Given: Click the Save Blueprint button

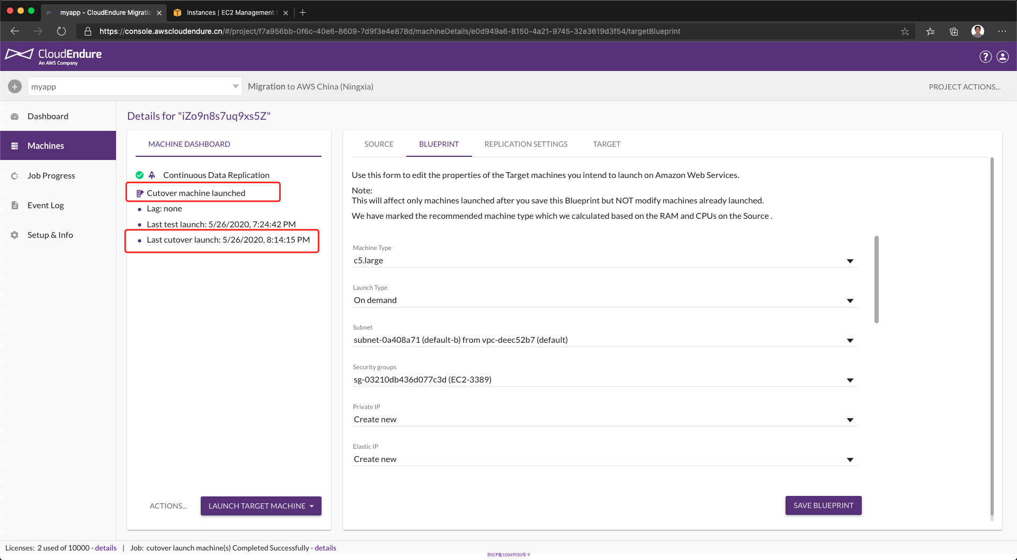Looking at the screenshot, I should click(x=823, y=505).
